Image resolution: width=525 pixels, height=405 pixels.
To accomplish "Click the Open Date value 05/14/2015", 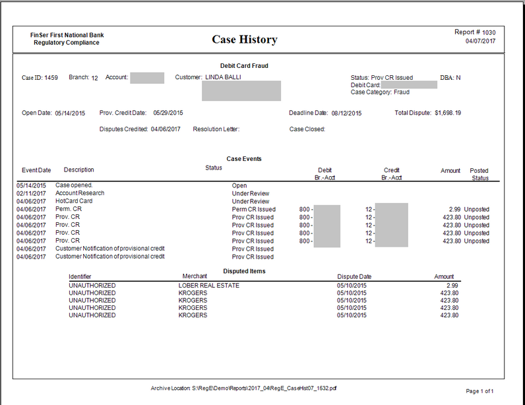I will tap(70, 113).
